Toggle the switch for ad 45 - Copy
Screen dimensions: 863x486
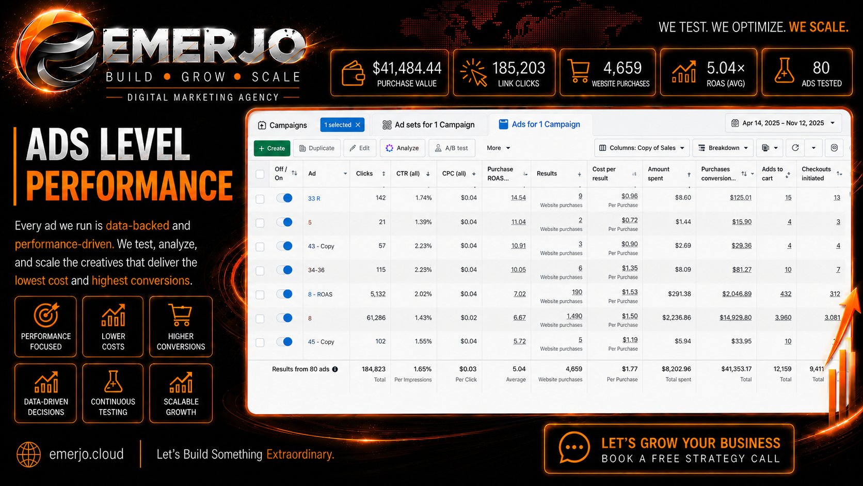(284, 341)
